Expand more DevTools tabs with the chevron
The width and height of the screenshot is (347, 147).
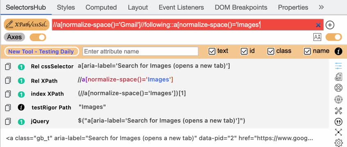pos(321,7)
